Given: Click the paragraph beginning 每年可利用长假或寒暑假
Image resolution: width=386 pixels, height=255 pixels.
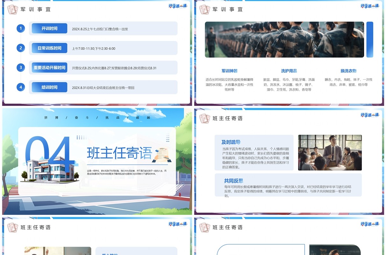Looking at the screenshot, I should 288,191.
